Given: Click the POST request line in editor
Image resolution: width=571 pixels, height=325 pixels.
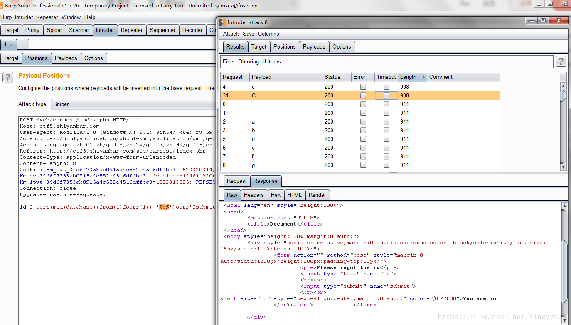Looking at the screenshot, I should (79, 120).
